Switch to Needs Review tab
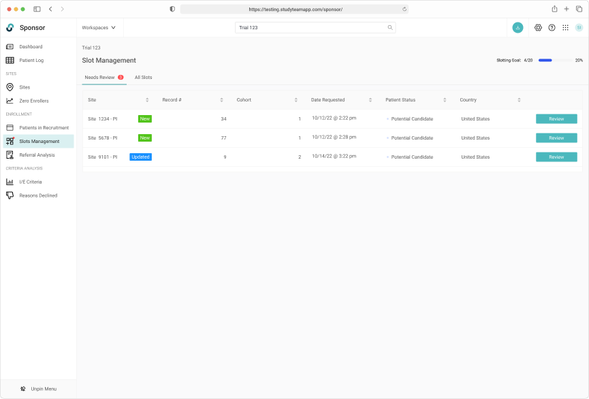Viewport: 589px width, 399px height. [104, 78]
